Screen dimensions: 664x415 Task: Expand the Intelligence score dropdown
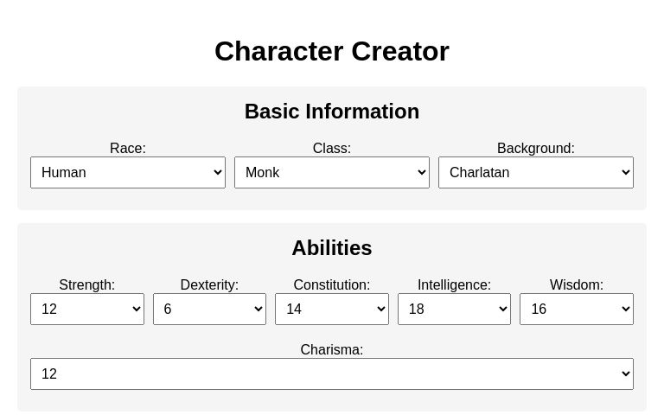point(454,309)
